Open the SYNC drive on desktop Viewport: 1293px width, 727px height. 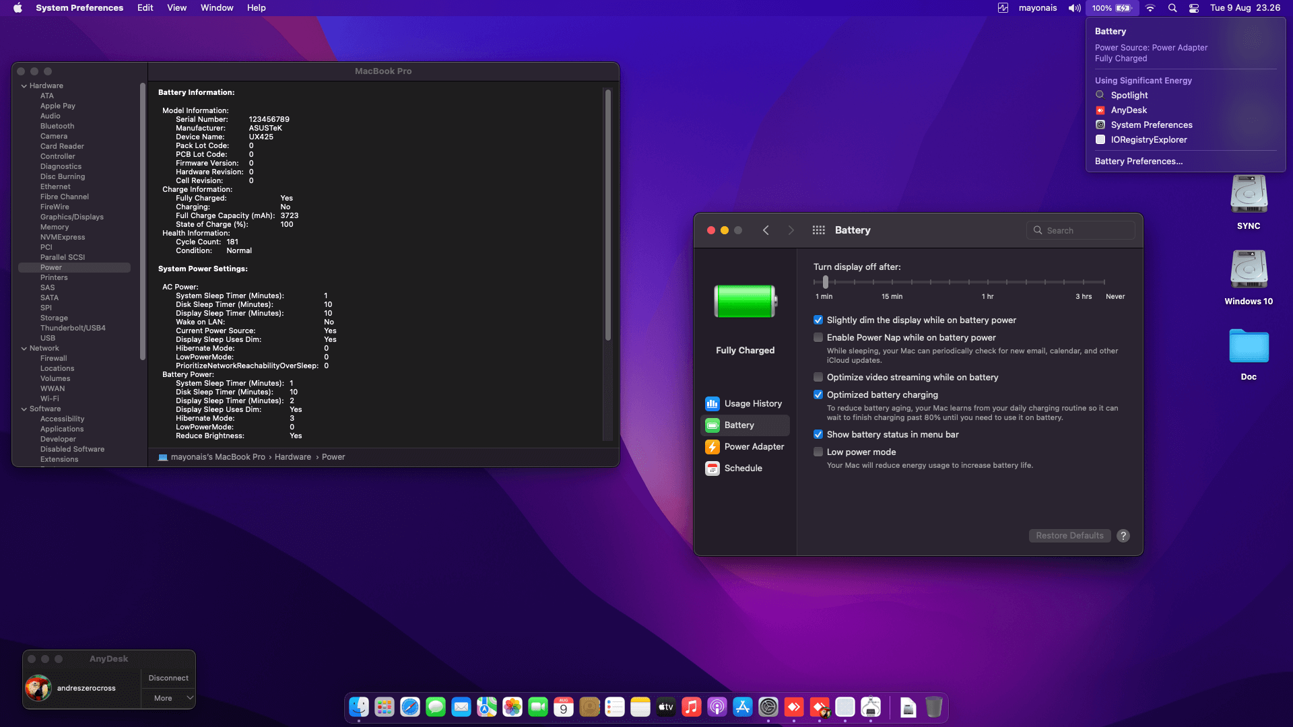(1248, 195)
